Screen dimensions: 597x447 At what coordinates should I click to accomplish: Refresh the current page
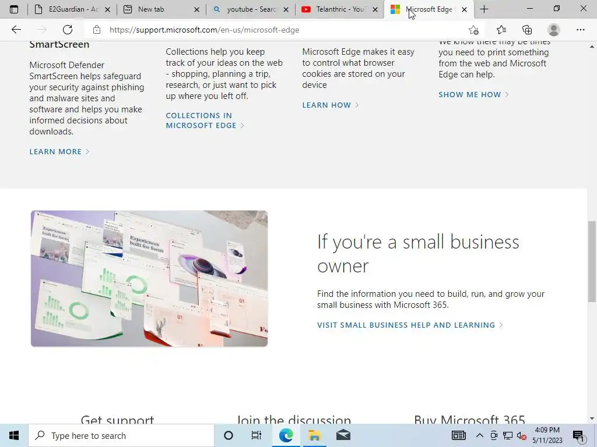click(x=68, y=30)
